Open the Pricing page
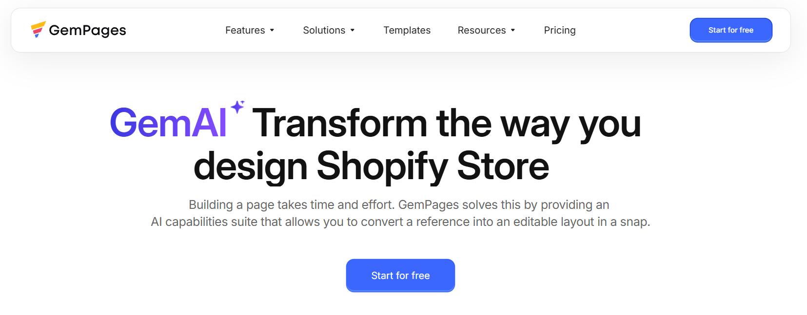Viewport: 807px width, 315px height. coord(559,30)
